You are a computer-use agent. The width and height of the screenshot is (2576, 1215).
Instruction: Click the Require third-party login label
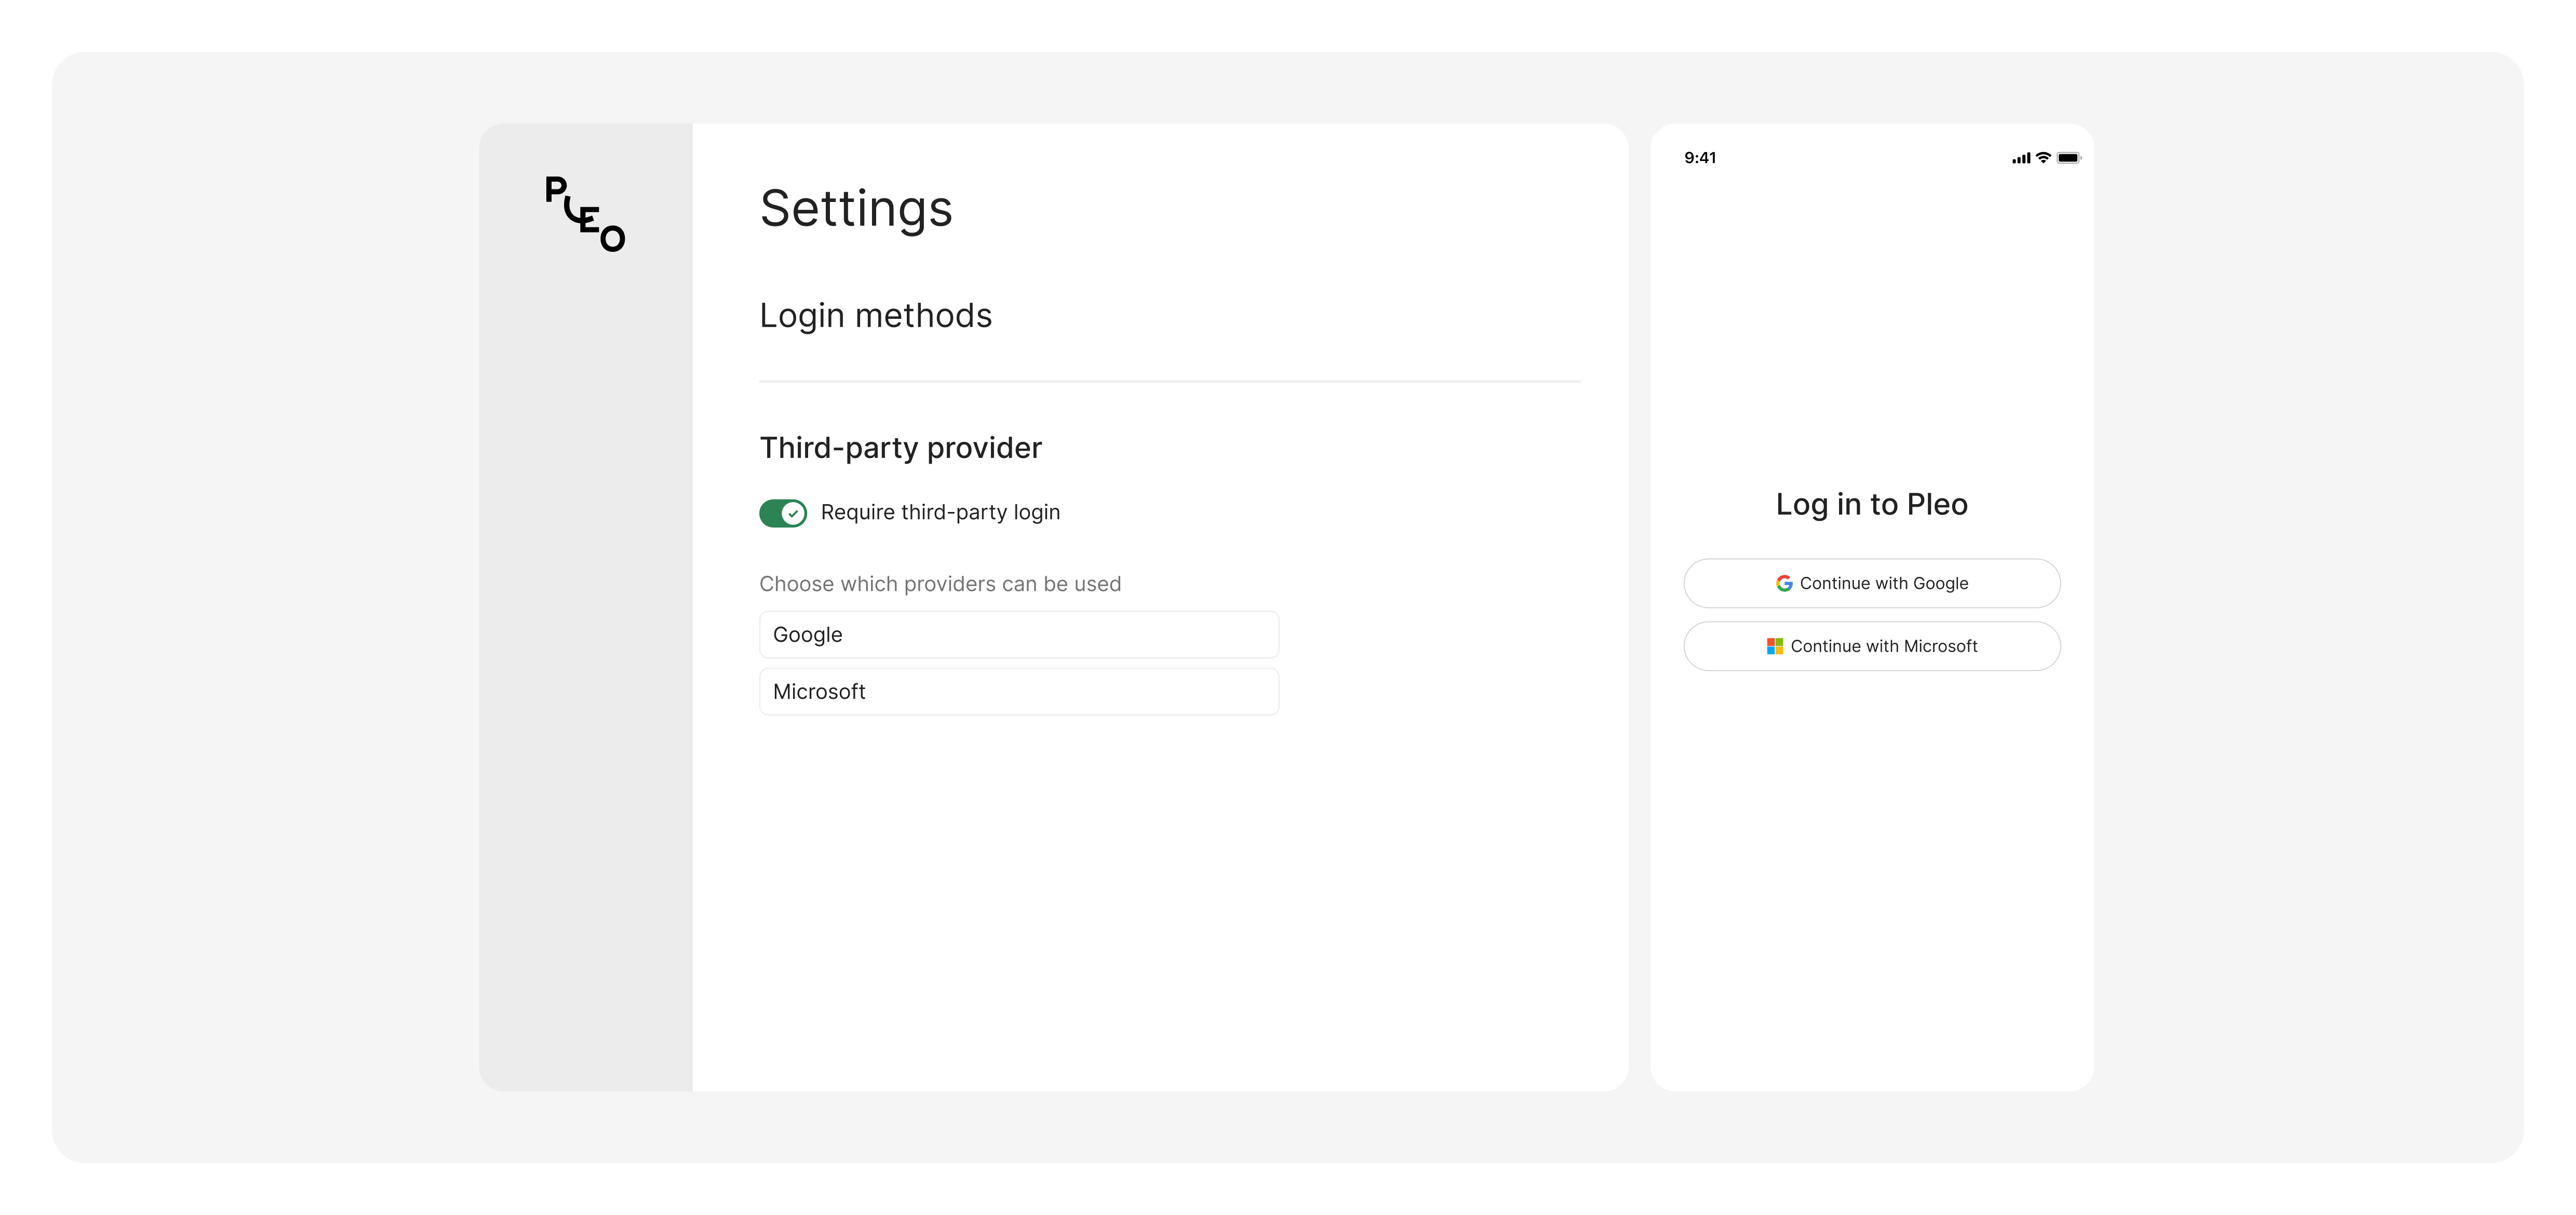click(x=939, y=512)
